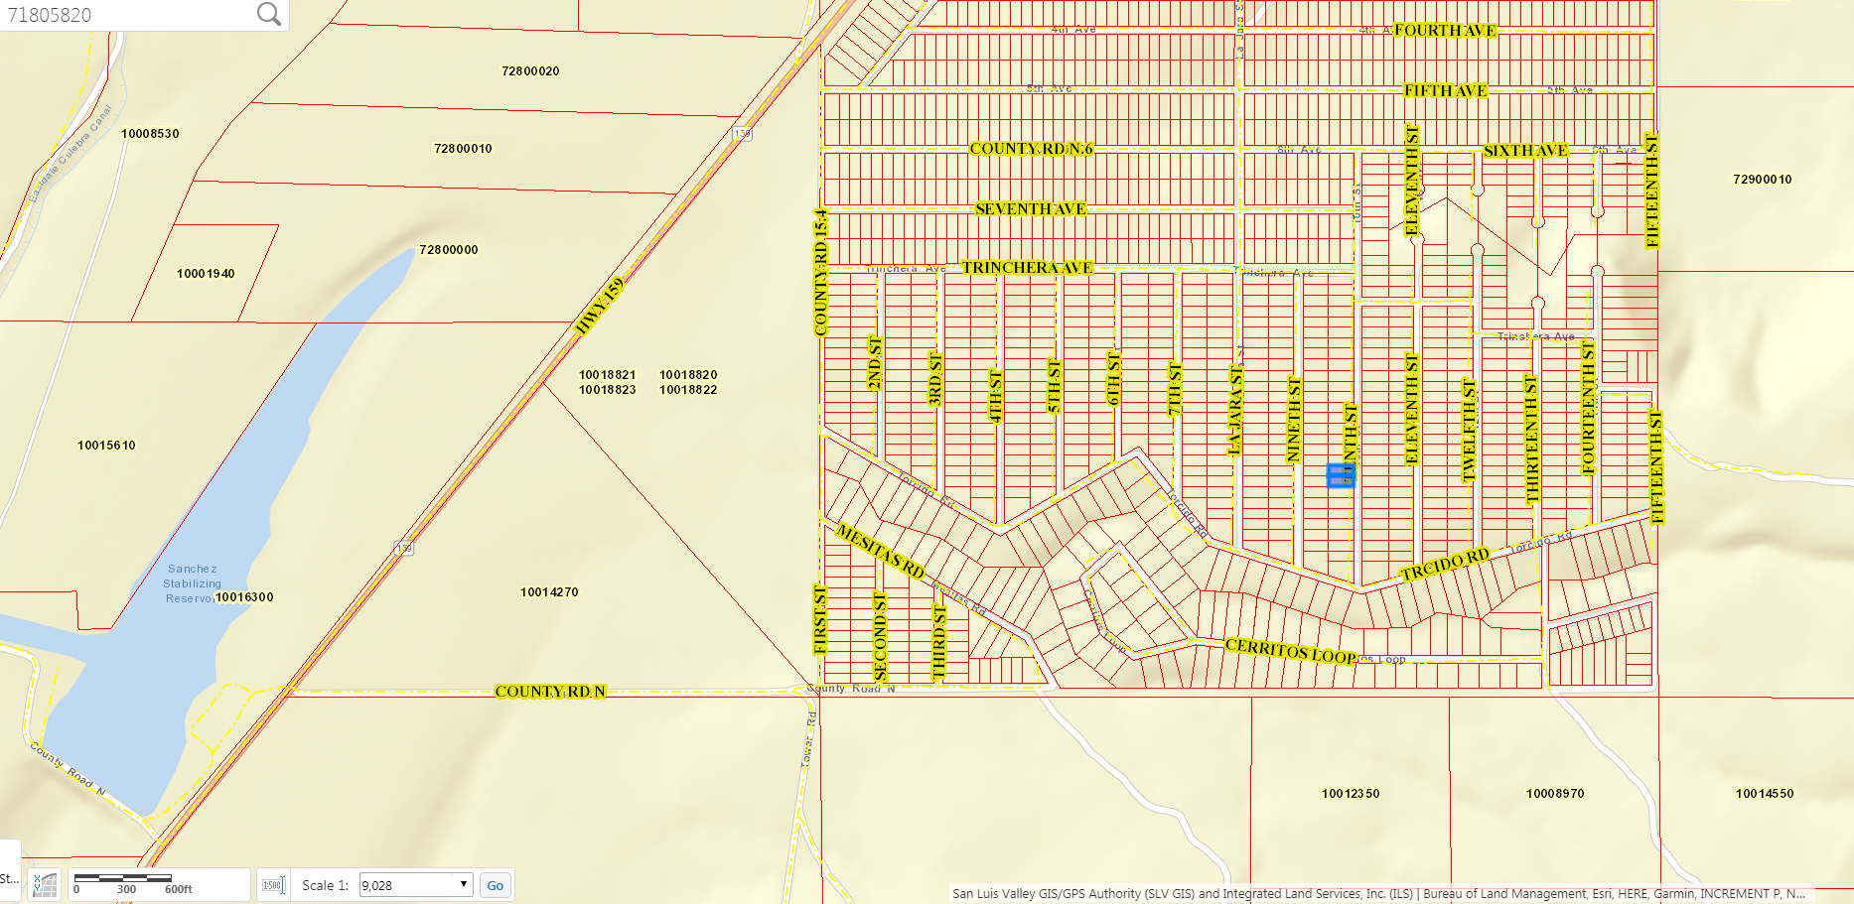Screen dimensions: 1854x904
Task: Open the XY coordinates tool
Action: pyautogui.click(x=45, y=884)
